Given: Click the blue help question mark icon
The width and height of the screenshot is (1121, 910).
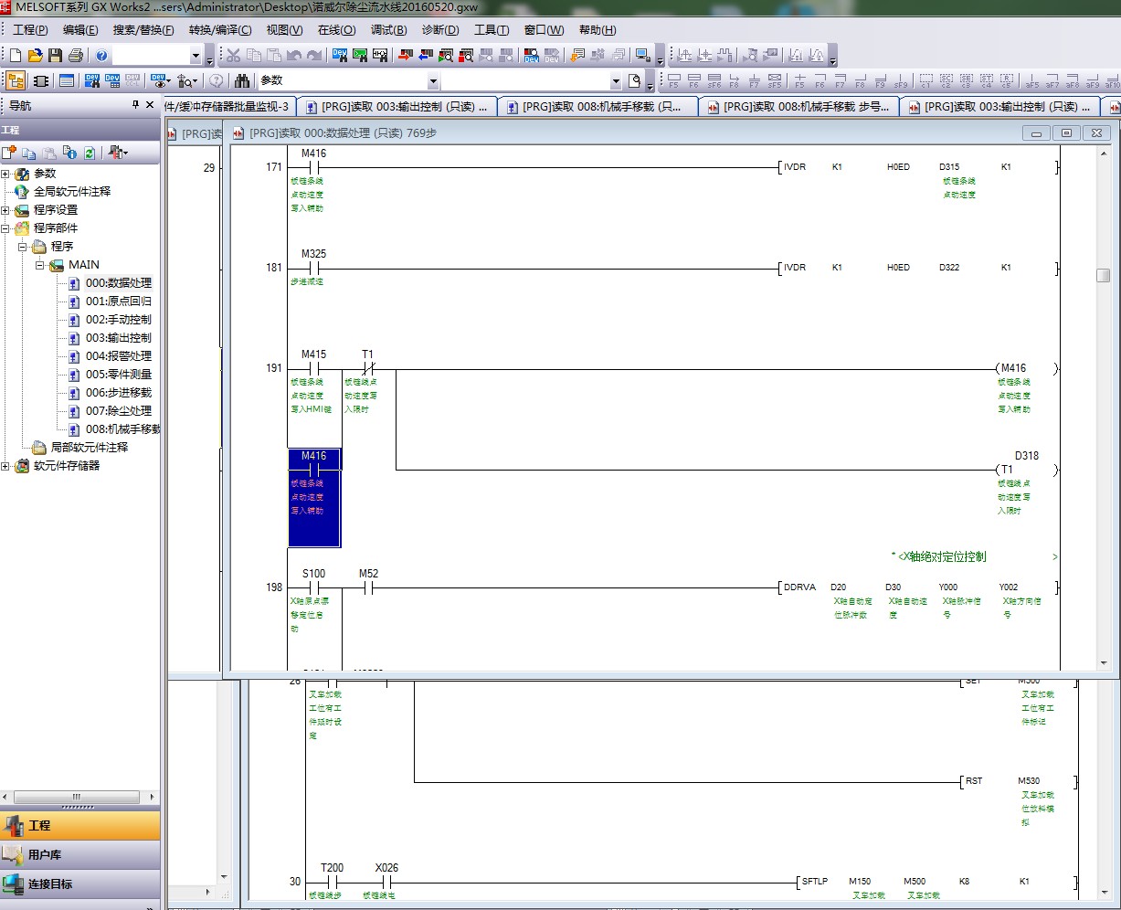Looking at the screenshot, I should point(101,56).
